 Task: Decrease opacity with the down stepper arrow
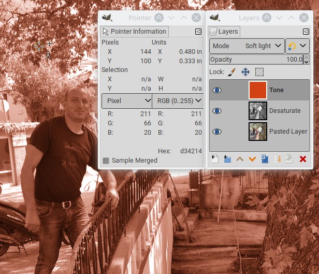[307, 62]
